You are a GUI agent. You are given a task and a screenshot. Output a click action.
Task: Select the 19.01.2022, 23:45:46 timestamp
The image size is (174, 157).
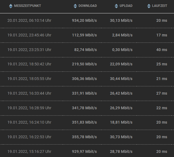pos(30,35)
